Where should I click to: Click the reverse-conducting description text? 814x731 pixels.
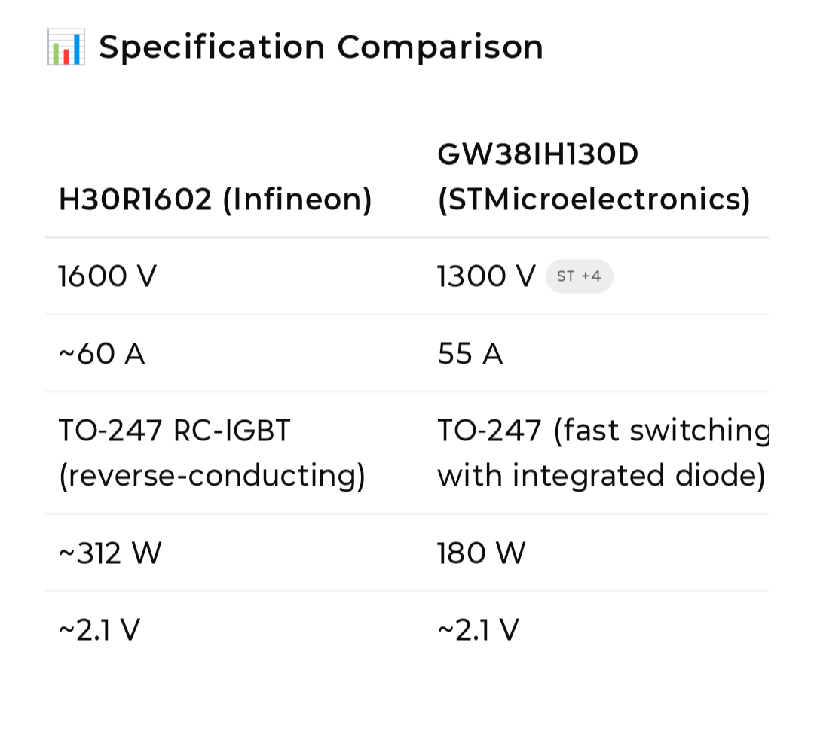pyautogui.click(x=212, y=475)
